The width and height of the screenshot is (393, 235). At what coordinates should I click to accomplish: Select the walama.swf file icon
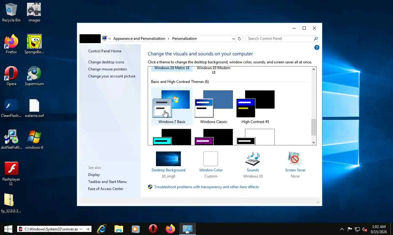tap(34, 108)
